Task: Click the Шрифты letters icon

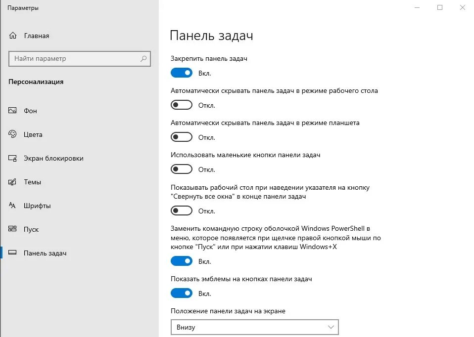Action: pyautogui.click(x=12, y=206)
